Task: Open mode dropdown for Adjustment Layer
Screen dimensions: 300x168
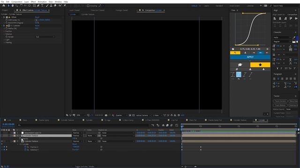Action: (77, 133)
